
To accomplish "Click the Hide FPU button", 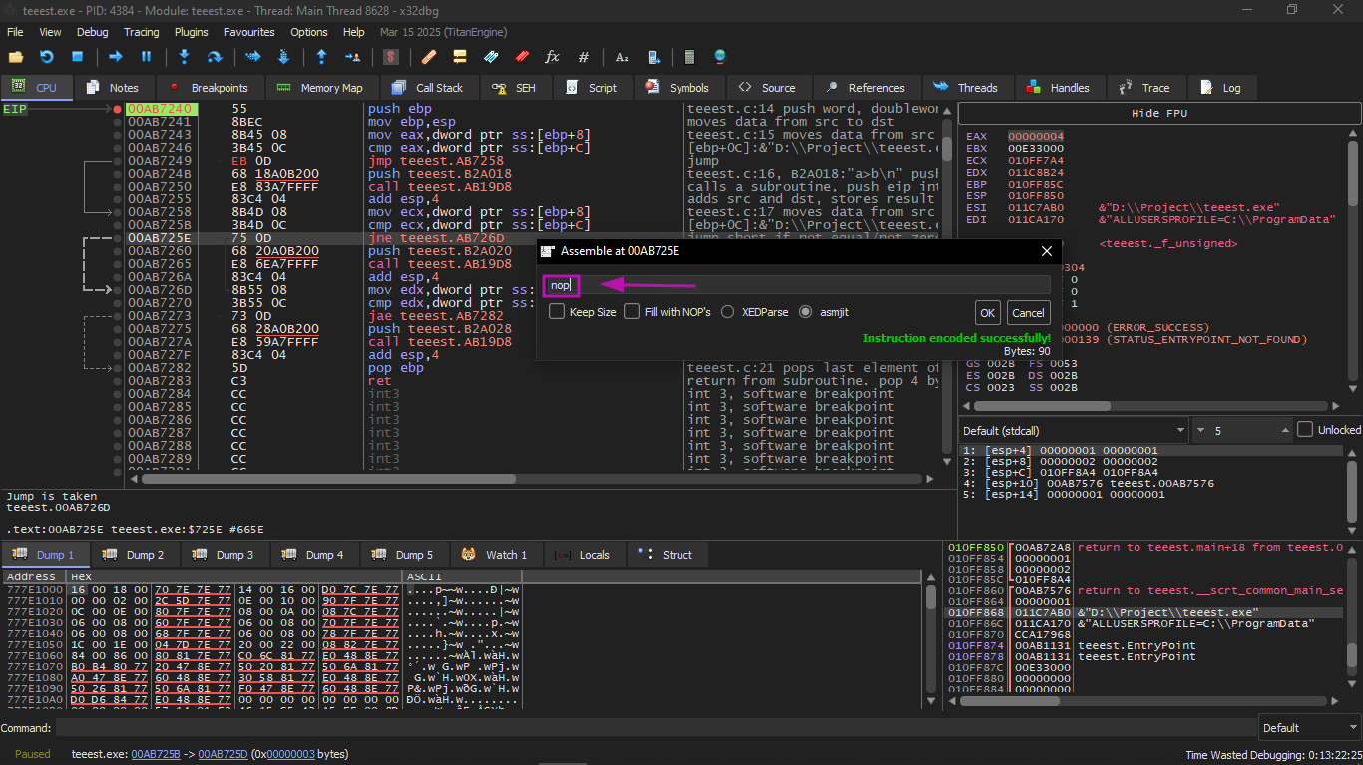I will click(x=1158, y=114).
